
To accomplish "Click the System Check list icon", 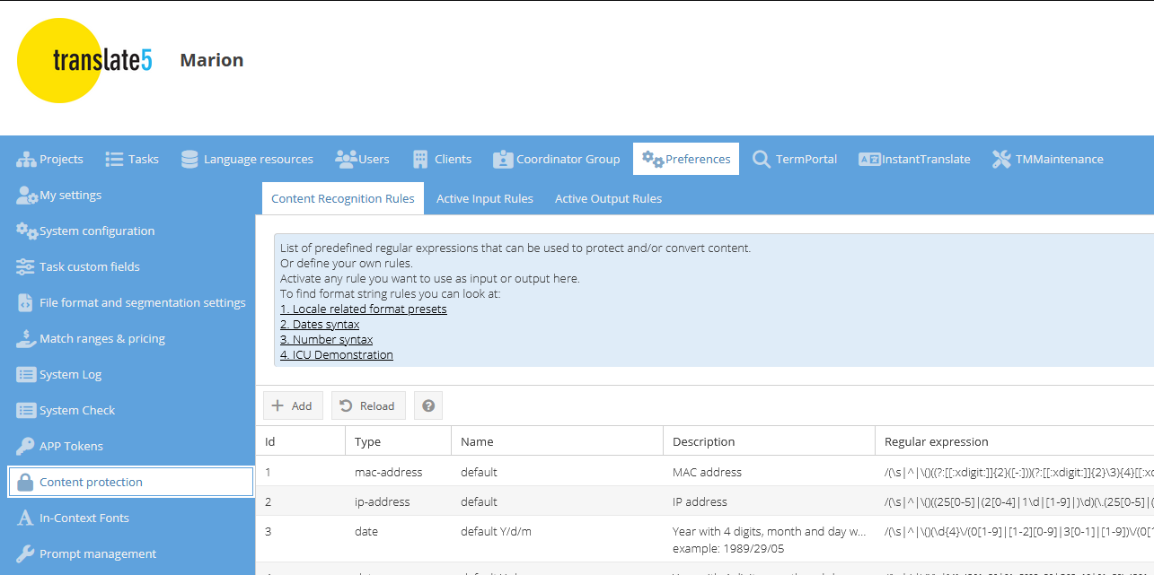I will click(26, 410).
